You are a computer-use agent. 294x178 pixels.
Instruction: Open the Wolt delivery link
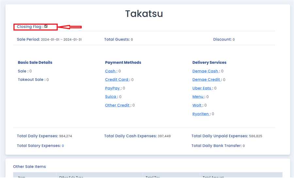(197, 105)
